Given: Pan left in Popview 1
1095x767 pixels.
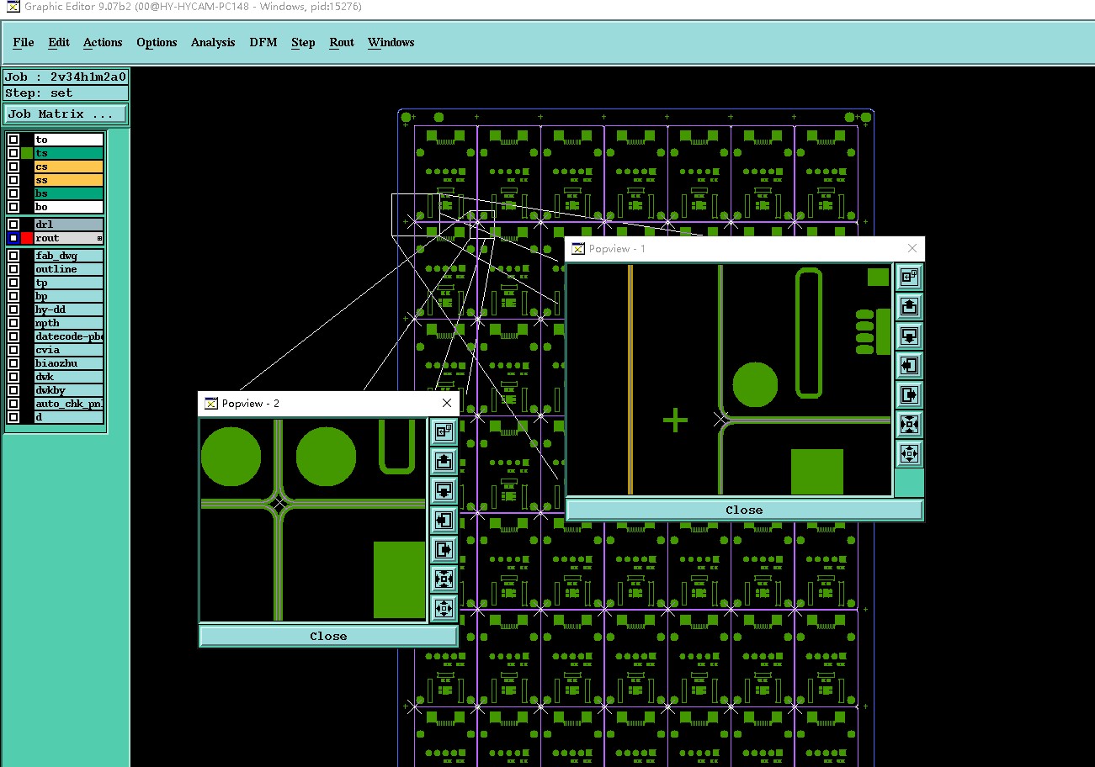Looking at the screenshot, I should (x=908, y=365).
